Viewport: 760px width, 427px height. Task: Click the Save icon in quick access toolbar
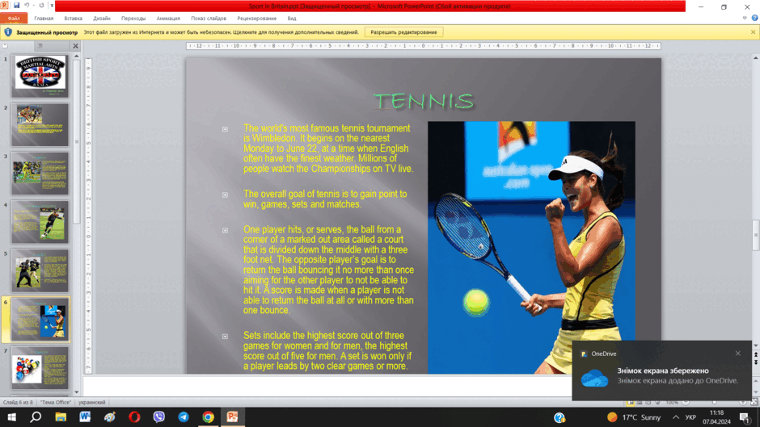tap(16, 6)
